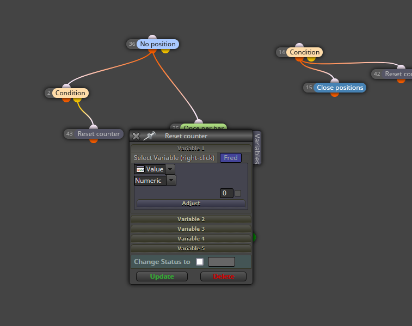Click the yellow output dot of Condition 14

pyautogui.click(x=311, y=59)
